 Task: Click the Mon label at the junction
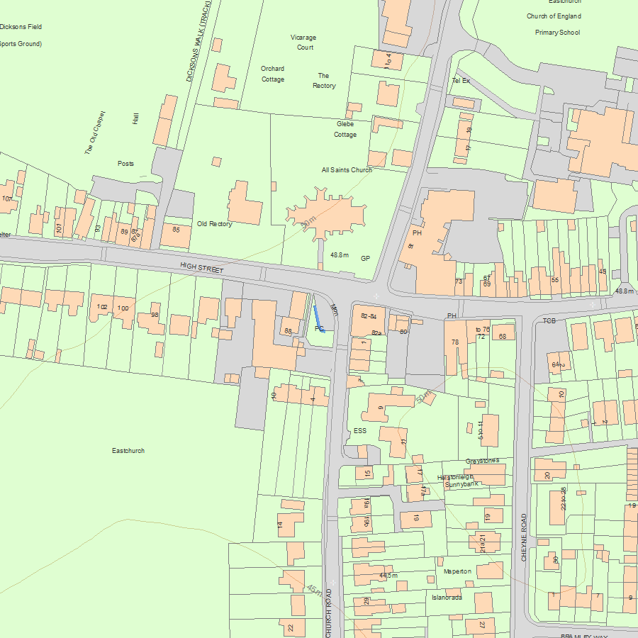335,310
